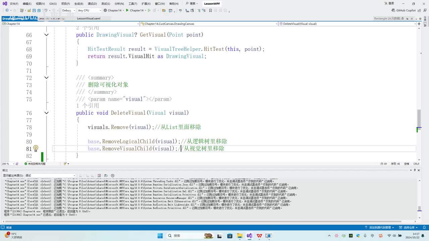The width and height of the screenshot is (429, 241).
Task: Click the bookmark icon in the toolbar
Action: pos(210,10)
